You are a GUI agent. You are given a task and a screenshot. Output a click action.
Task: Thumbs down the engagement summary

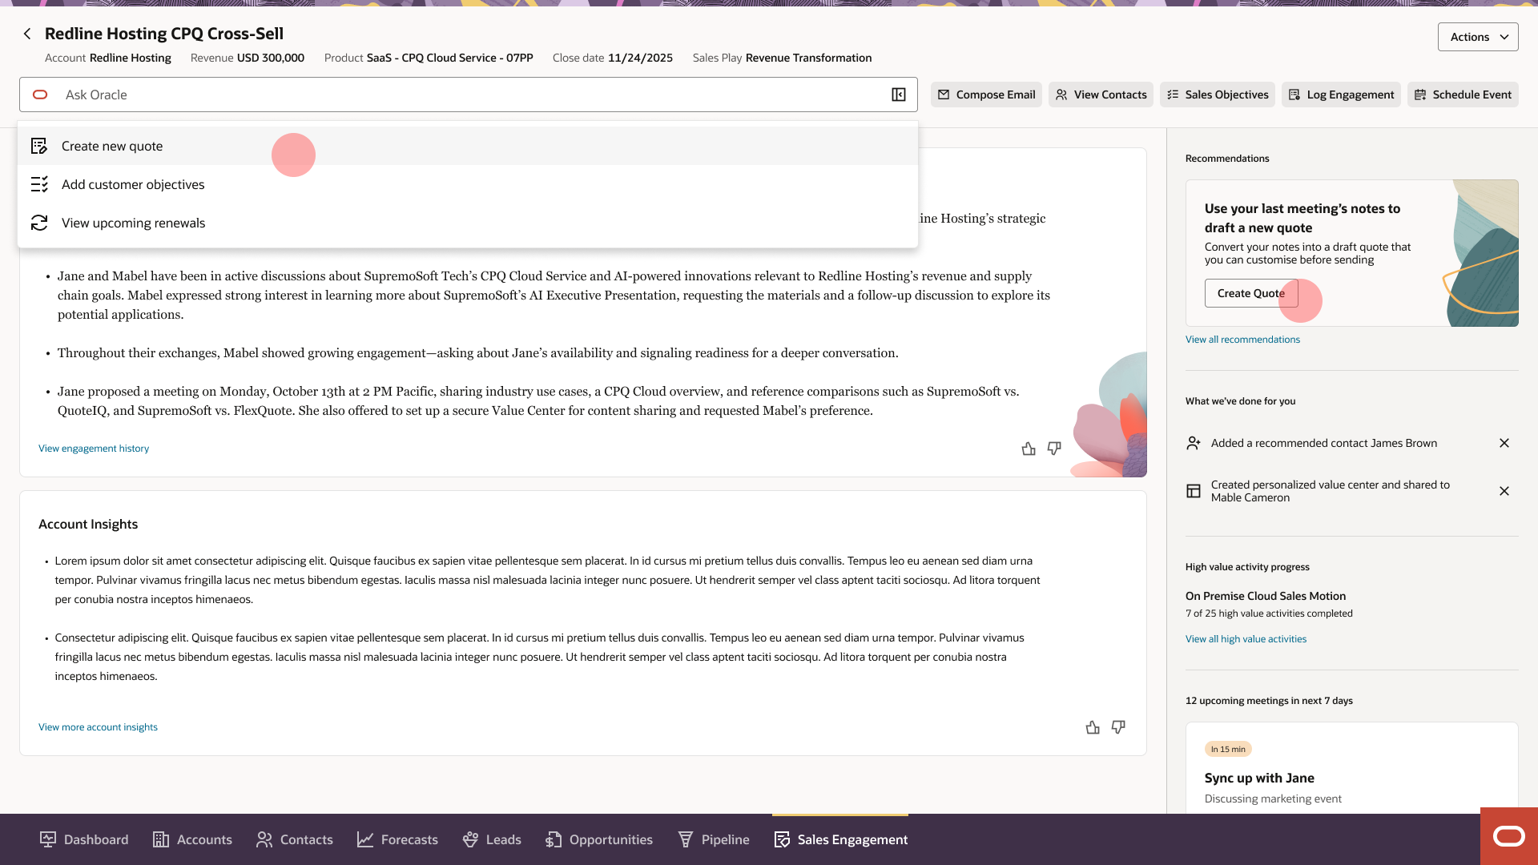1054,449
